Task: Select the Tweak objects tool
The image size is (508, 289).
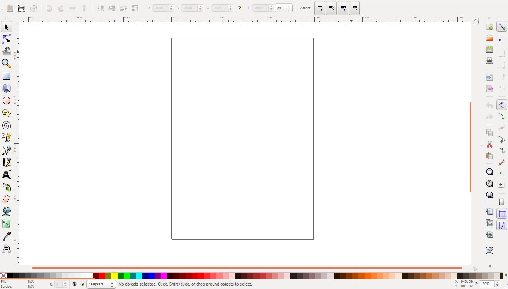Action: click(x=7, y=51)
